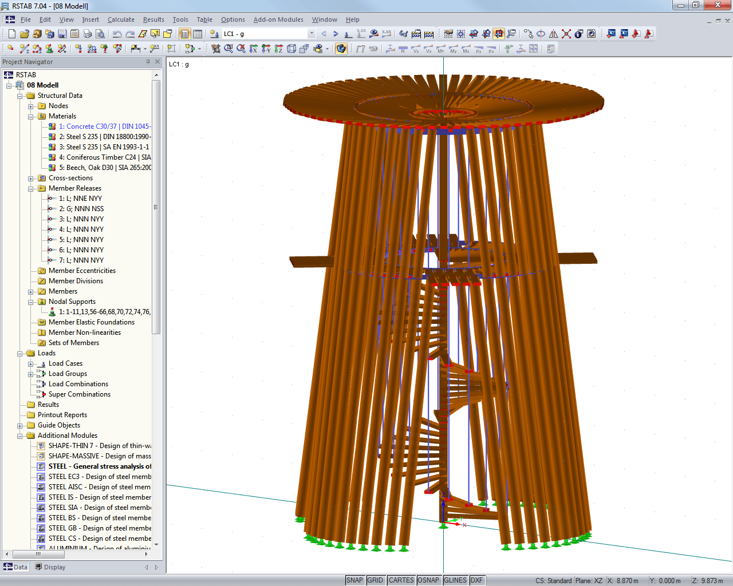
Task: Toggle SNAP in the status bar
Action: [x=355, y=580]
